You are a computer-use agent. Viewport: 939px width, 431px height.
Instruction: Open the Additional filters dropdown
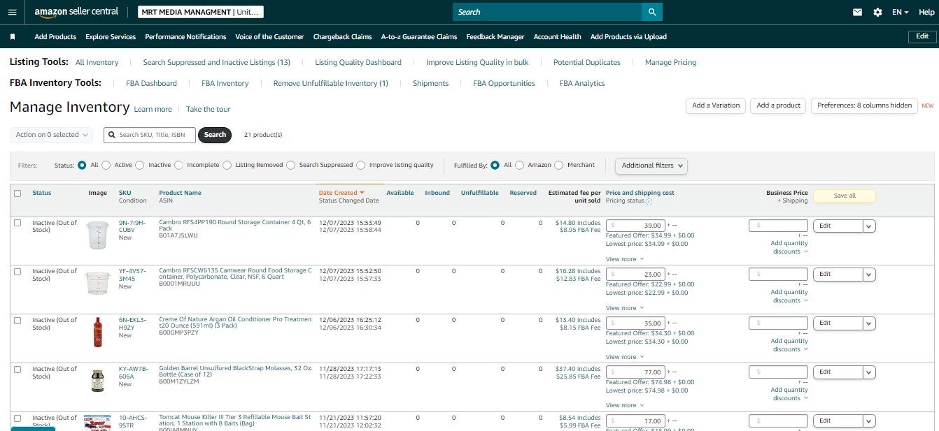pos(651,166)
